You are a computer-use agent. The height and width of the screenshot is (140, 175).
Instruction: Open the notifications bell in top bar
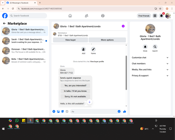pos(161,16)
